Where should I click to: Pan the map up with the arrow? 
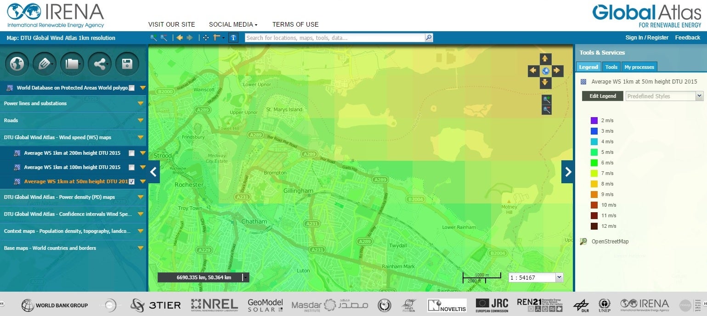click(x=545, y=59)
